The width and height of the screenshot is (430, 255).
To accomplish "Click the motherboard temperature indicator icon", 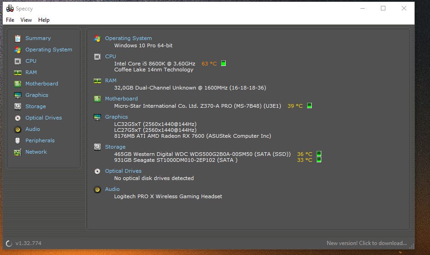I will click(x=309, y=105).
